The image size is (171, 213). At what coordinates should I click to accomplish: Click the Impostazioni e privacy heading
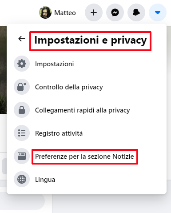coord(91,40)
